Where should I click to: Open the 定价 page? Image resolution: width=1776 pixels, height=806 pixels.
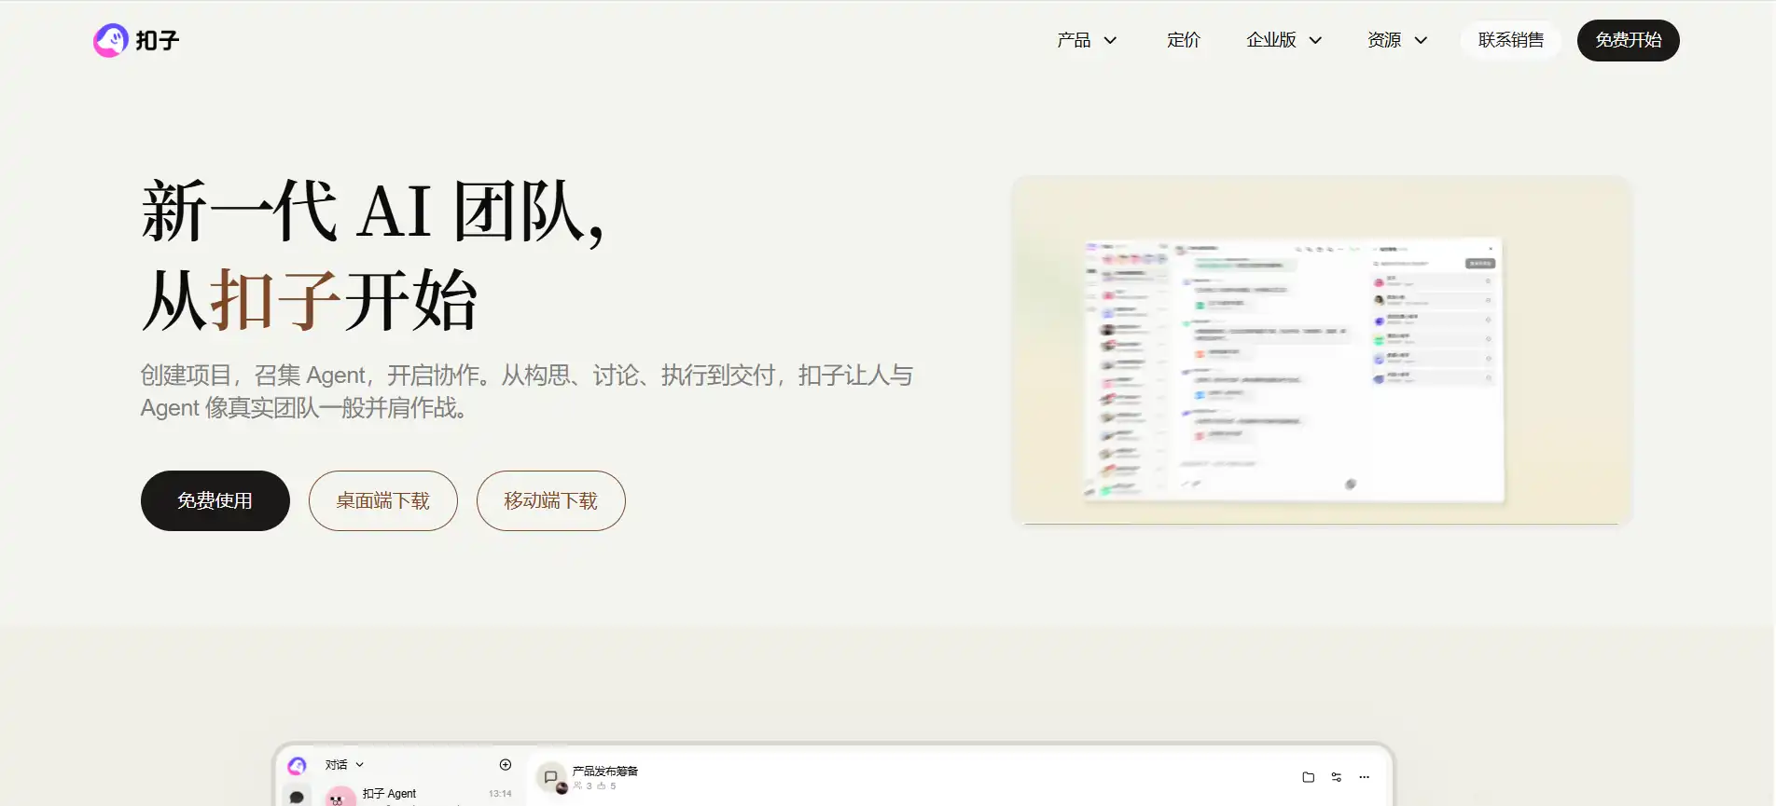point(1183,40)
